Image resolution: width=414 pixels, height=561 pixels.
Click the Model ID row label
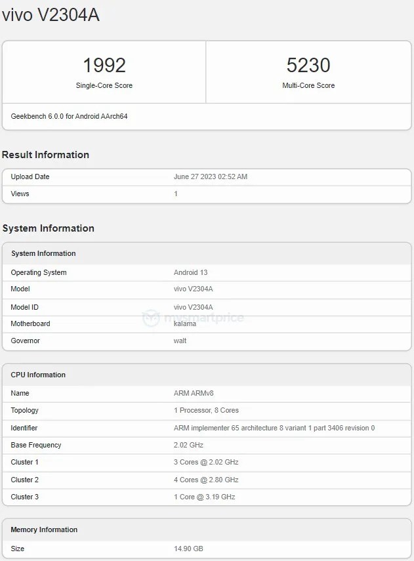click(24, 307)
